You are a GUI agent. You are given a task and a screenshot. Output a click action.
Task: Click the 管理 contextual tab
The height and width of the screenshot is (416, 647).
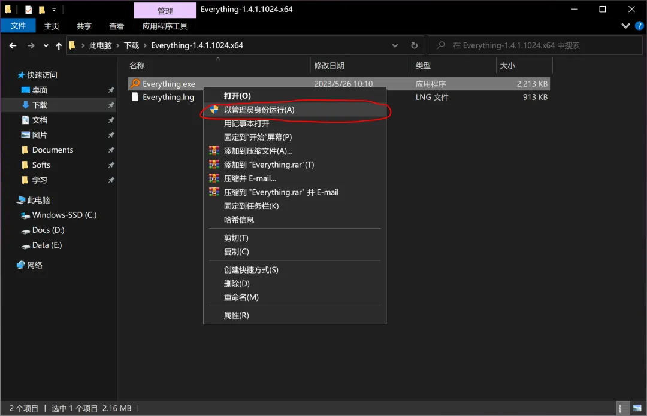tap(165, 11)
